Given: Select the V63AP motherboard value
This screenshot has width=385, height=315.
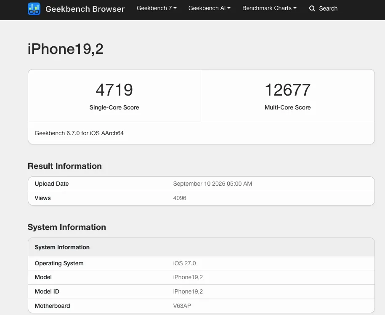Looking at the screenshot, I should coord(182,306).
